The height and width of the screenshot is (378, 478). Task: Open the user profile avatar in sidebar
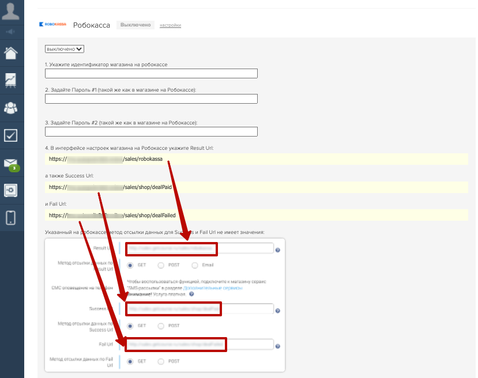(12, 12)
